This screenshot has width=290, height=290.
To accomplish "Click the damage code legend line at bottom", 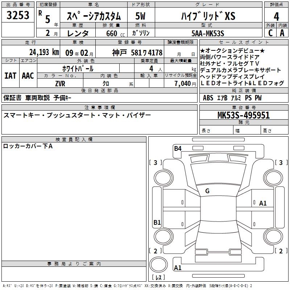I will pos(128,286).
